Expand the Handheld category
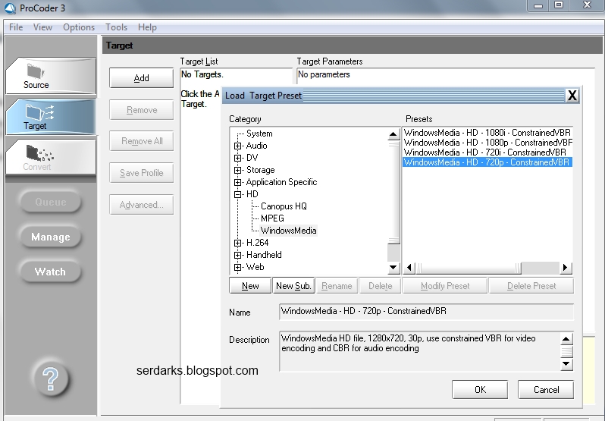This screenshot has height=421, width=605. [238, 255]
